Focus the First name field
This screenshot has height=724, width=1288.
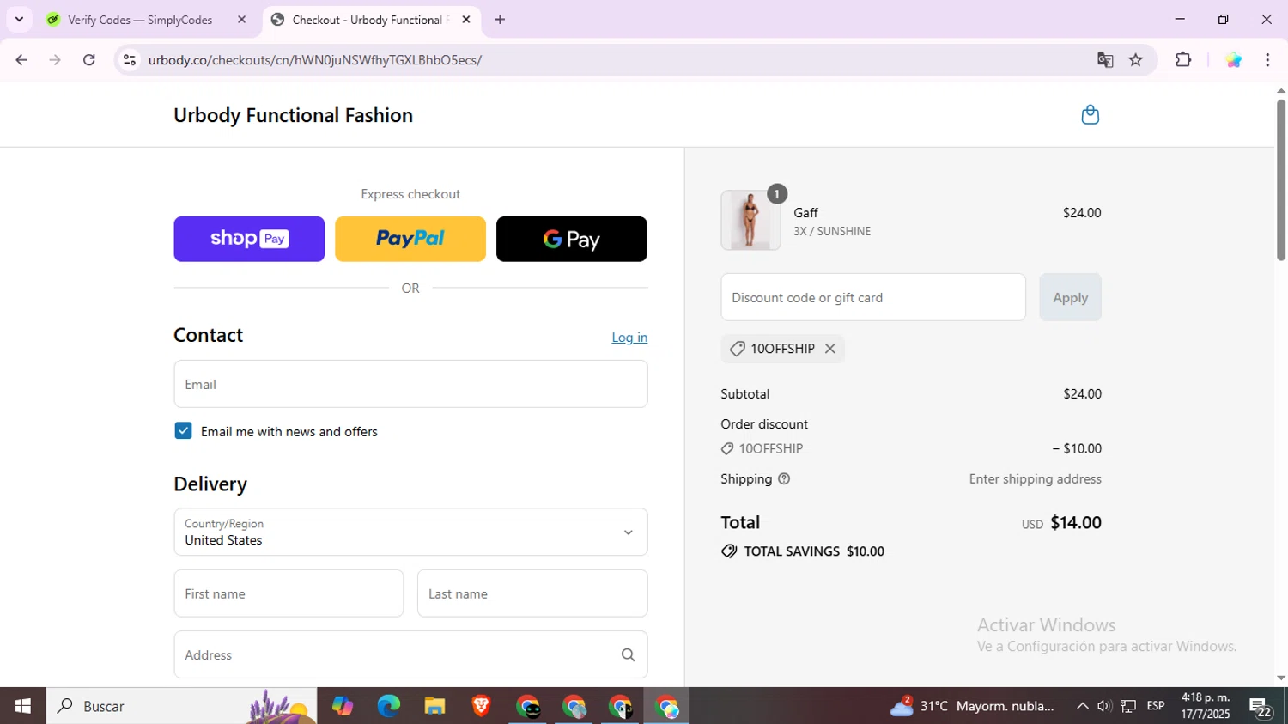(289, 593)
